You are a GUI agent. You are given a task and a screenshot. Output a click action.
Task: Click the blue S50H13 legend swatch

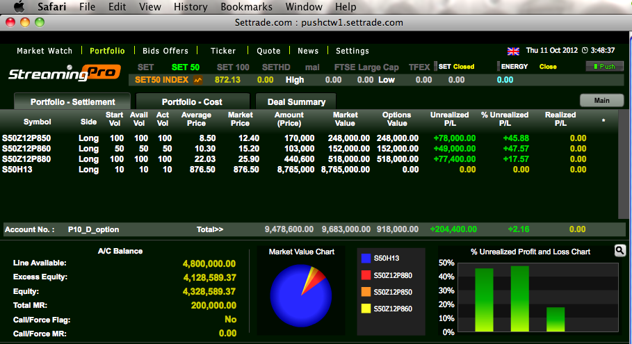click(x=366, y=259)
